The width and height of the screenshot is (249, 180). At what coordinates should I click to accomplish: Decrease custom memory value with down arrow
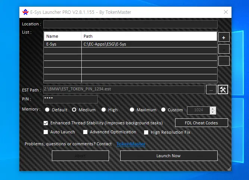point(213,112)
